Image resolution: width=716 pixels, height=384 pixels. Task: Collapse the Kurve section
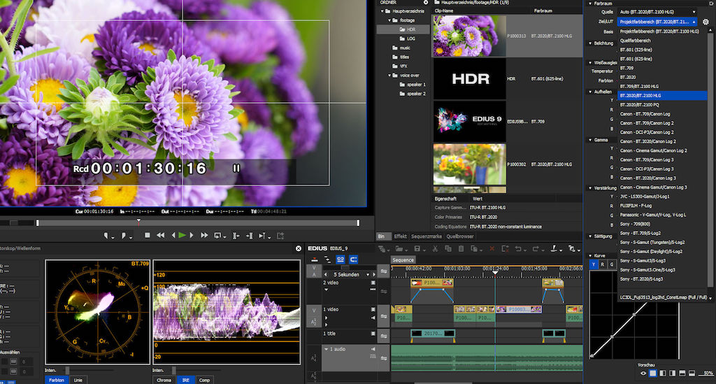pos(590,256)
